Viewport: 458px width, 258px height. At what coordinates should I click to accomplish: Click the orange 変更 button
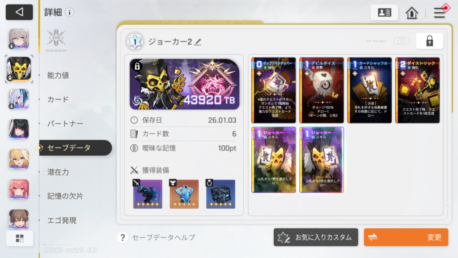pyautogui.click(x=406, y=237)
